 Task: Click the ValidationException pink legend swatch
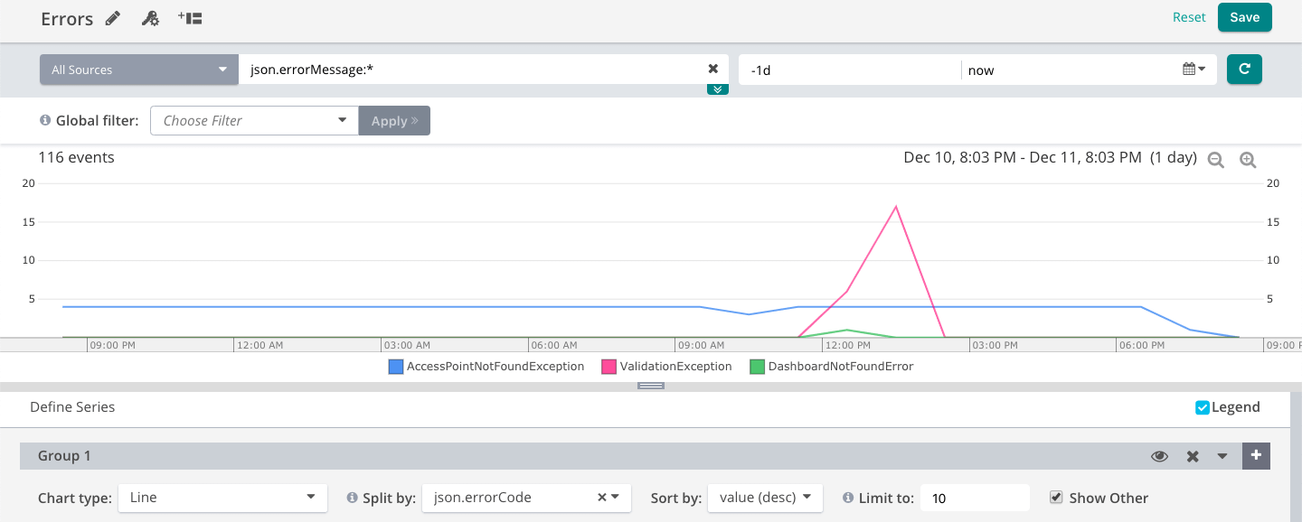(x=609, y=367)
